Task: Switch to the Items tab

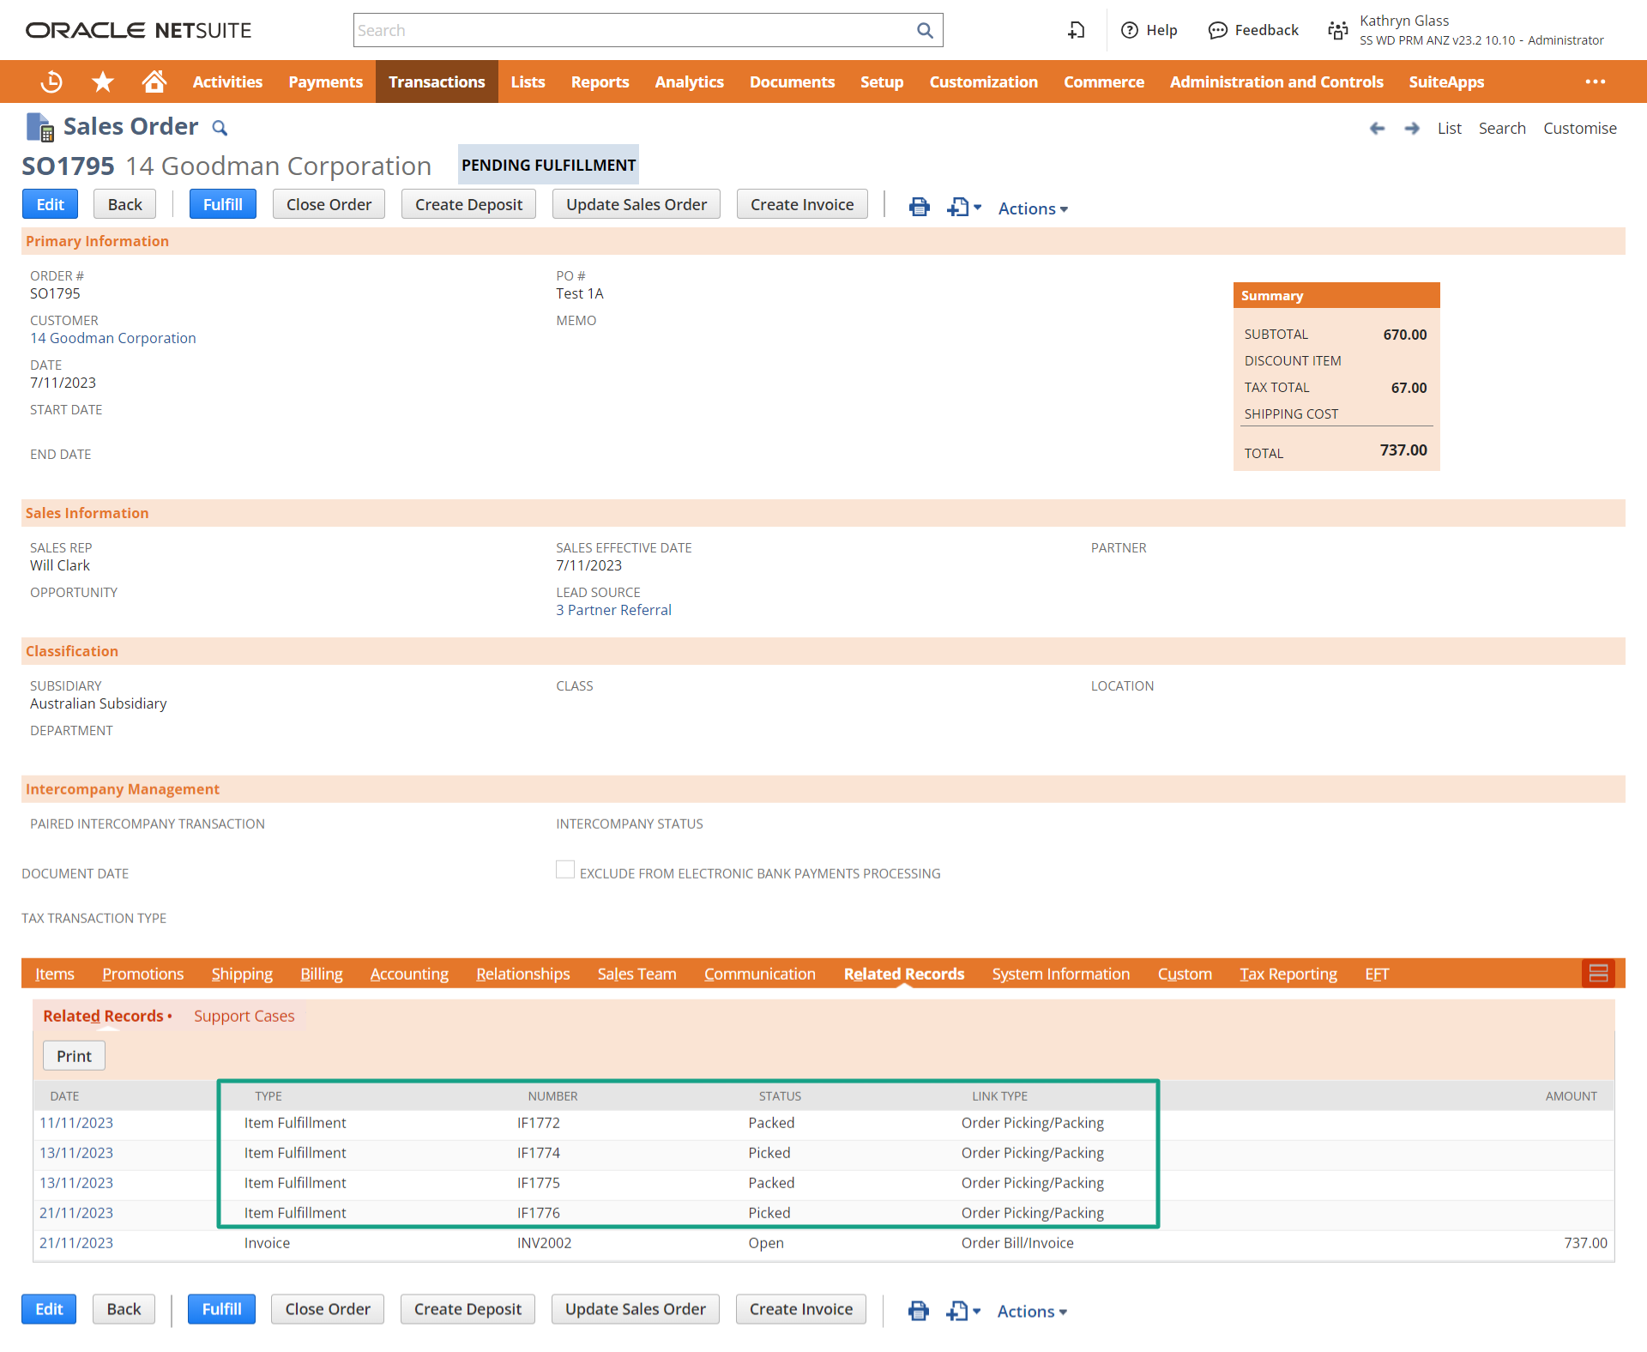Action: coord(55,974)
